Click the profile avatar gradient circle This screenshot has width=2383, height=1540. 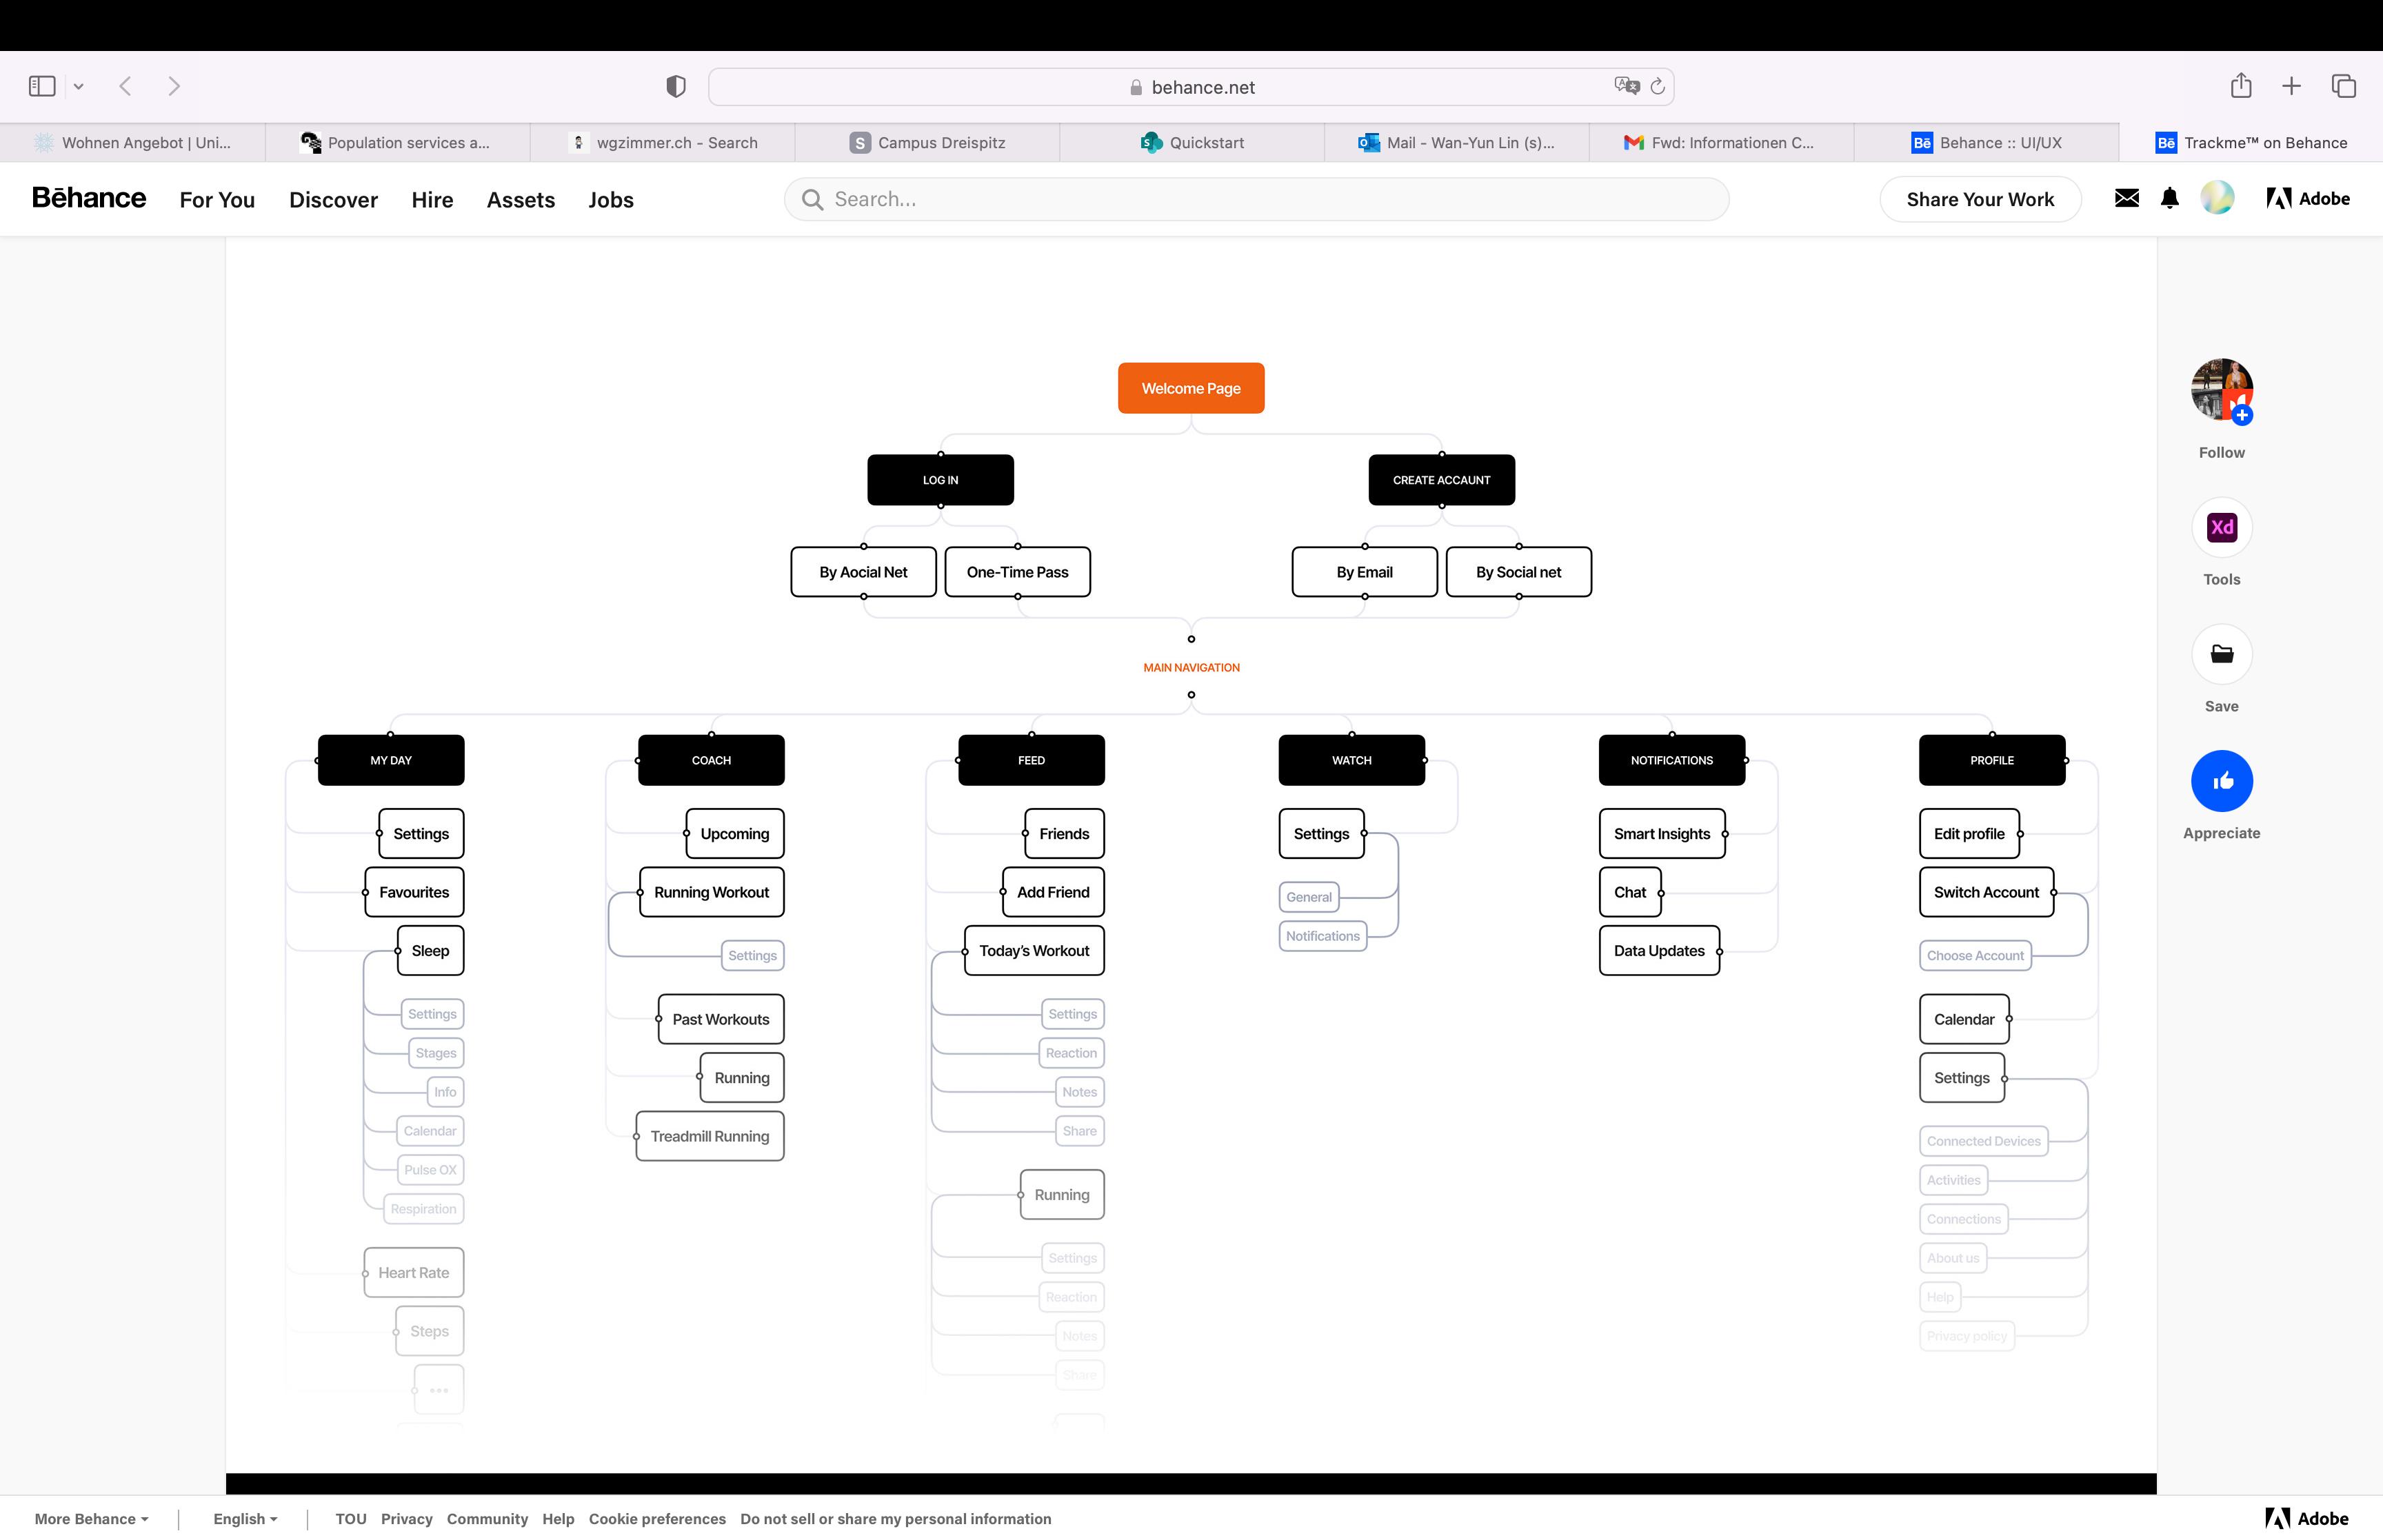point(2216,198)
